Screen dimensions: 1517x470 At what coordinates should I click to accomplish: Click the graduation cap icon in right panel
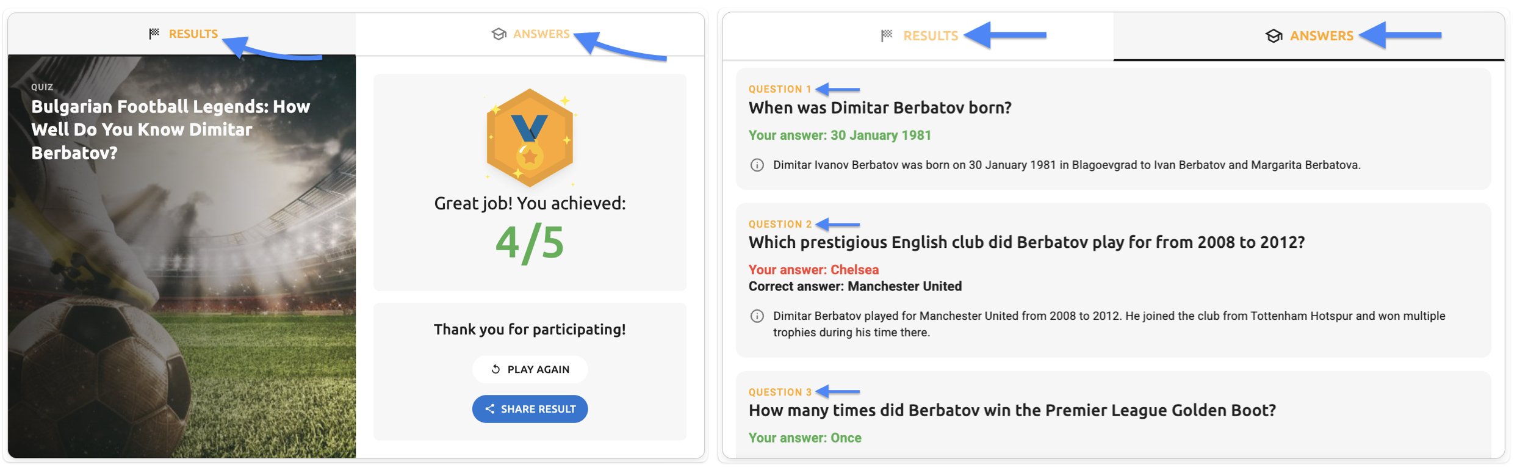[1274, 36]
